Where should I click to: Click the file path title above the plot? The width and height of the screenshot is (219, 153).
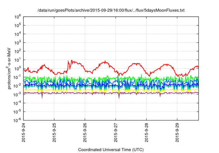tap(111, 11)
